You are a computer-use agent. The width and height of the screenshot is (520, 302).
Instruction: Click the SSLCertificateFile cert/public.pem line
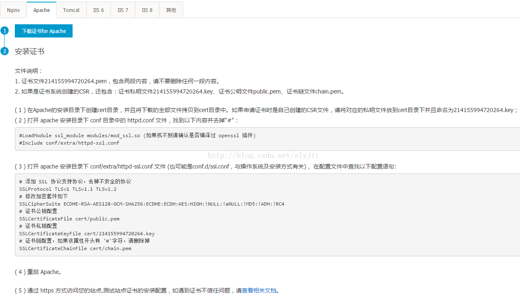click(x=69, y=219)
